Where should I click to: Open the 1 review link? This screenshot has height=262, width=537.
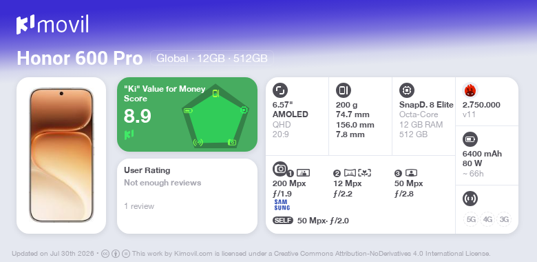coord(139,206)
